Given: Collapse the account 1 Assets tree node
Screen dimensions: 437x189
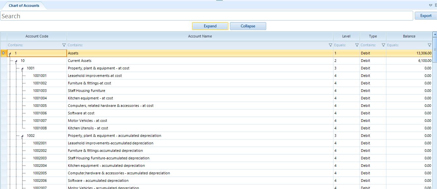Looking at the screenshot, I should pyautogui.click(x=10, y=53).
